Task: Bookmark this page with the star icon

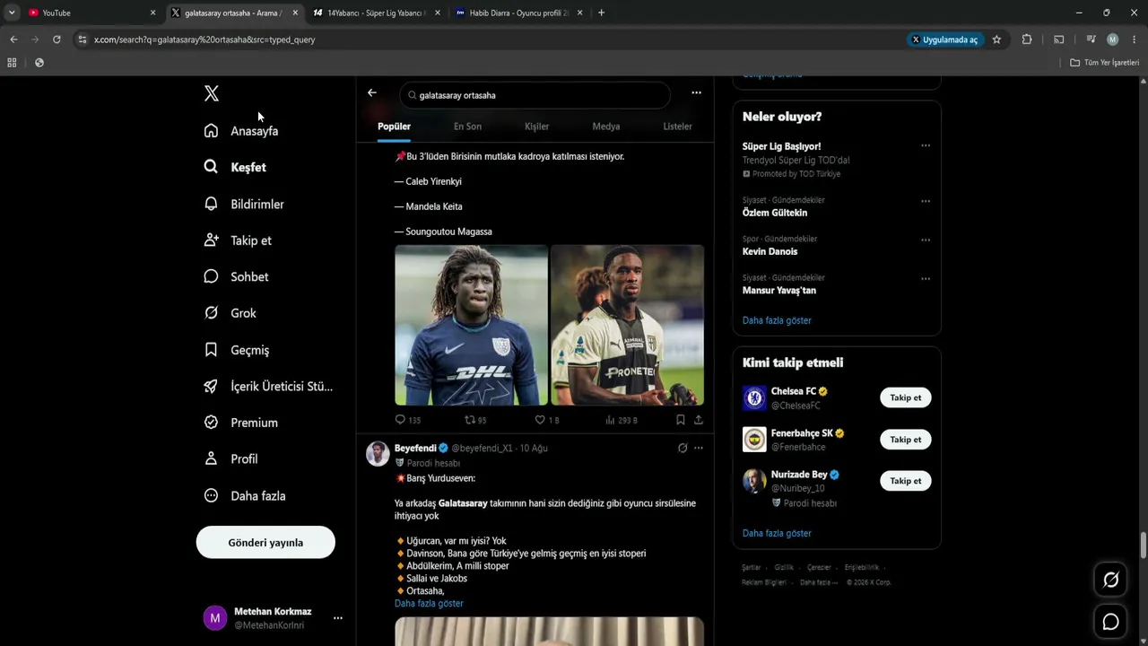Action: (996, 39)
